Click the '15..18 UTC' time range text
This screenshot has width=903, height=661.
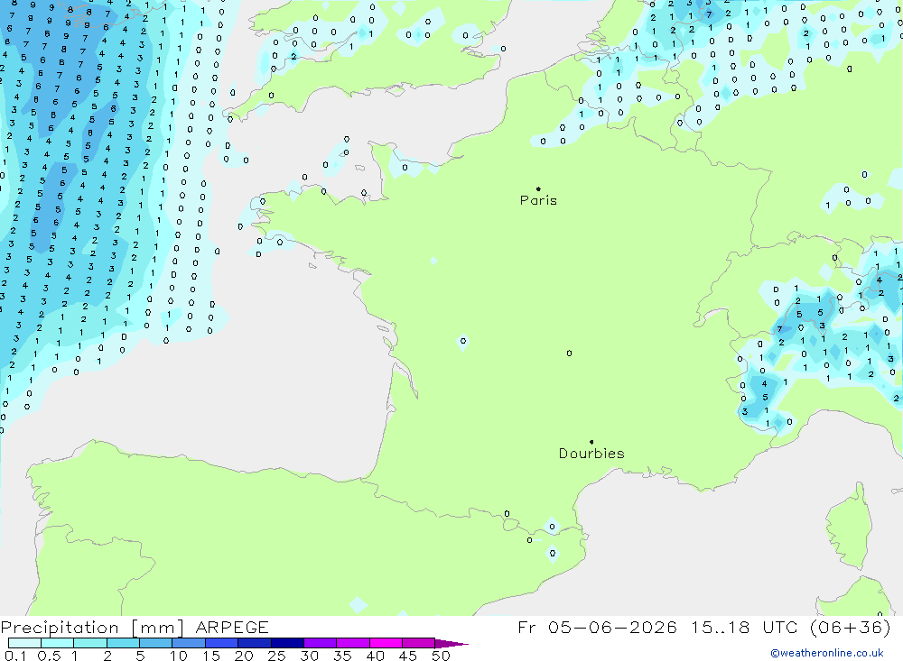(744, 627)
